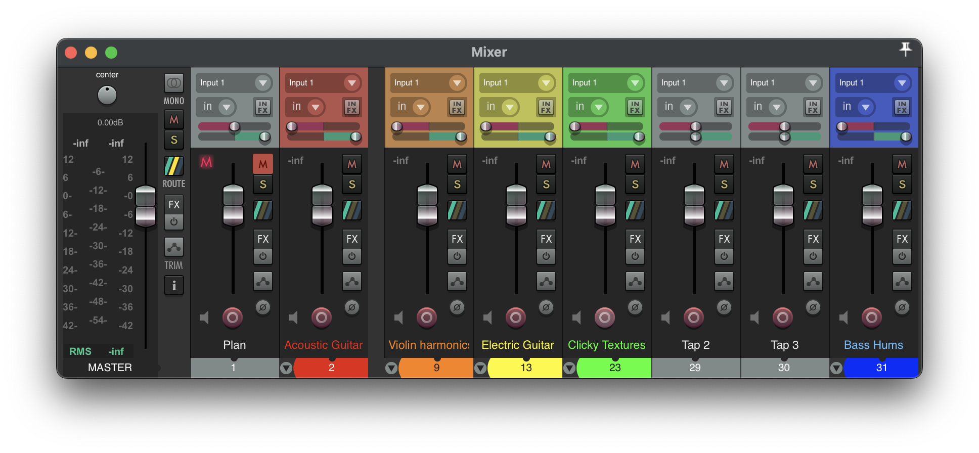The width and height of the screenshot is (979, 453).
Task: Click the Plan track name
Action: coord(235,345)
